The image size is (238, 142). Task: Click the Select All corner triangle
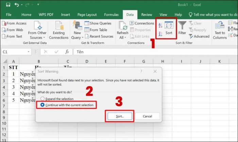click(5, 61)
